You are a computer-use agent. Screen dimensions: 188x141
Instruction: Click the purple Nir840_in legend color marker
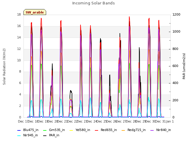pyautogui.click(x=152, y=130)
